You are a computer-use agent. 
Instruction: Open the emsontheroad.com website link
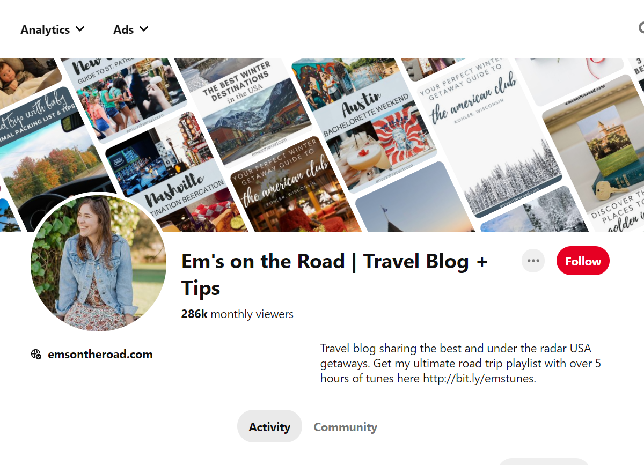pos(100,354)
